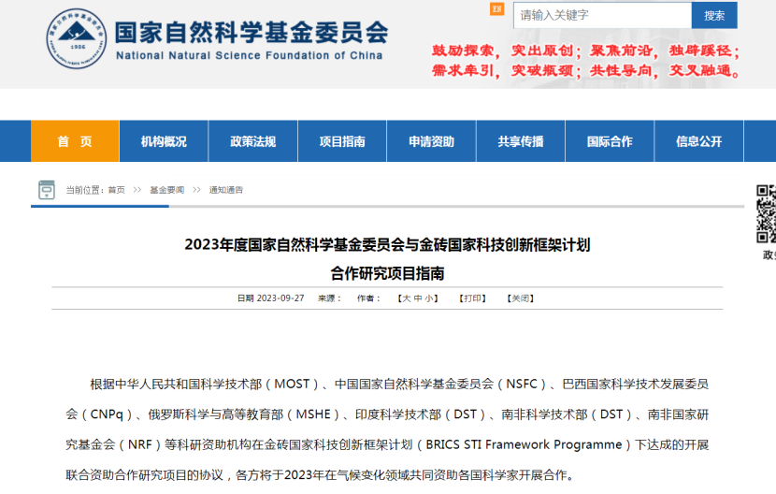Click the breadcrumb location monitor icon
Screen dimensions: 776x494
click(x=47, y=190)
